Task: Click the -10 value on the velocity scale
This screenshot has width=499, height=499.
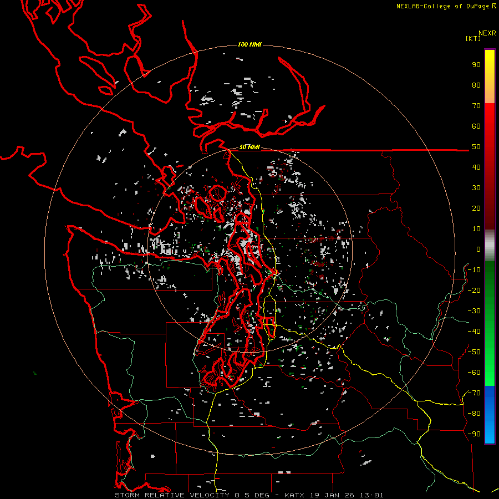Action: (474, 270)
